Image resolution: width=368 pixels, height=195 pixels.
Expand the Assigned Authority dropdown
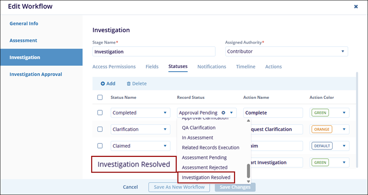pos(342,52)
